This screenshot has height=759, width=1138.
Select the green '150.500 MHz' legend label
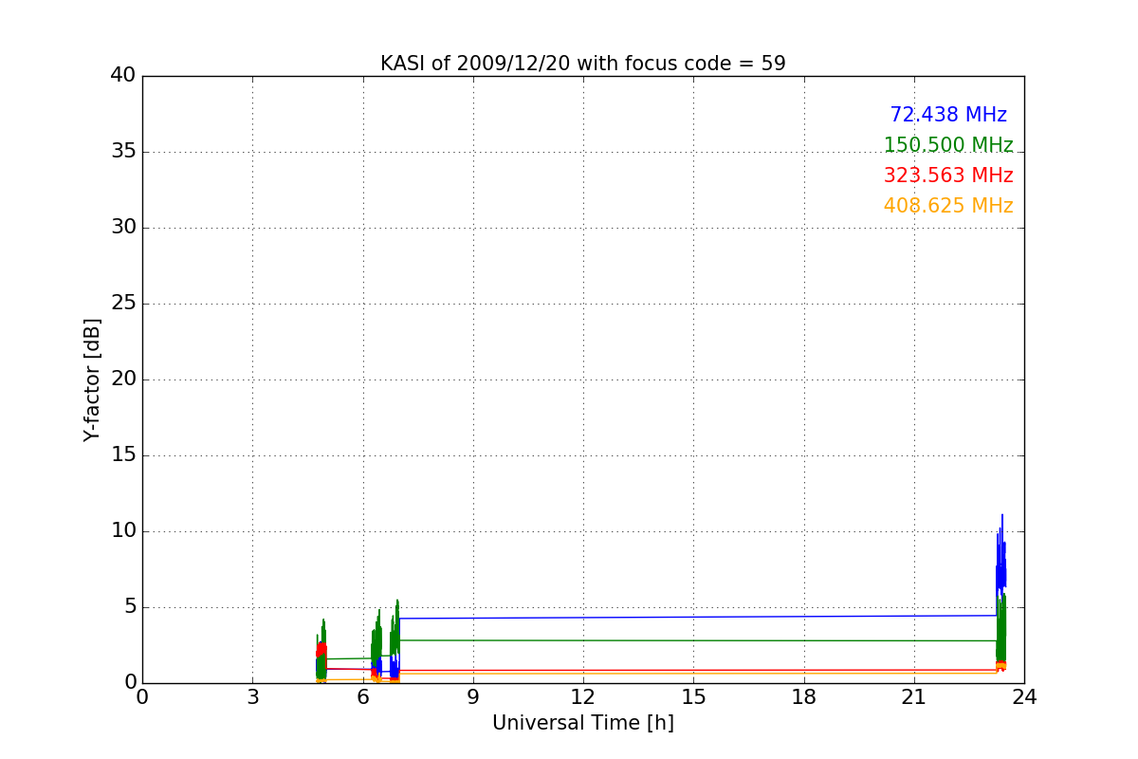pyautogui.click(x=948, y=145)
